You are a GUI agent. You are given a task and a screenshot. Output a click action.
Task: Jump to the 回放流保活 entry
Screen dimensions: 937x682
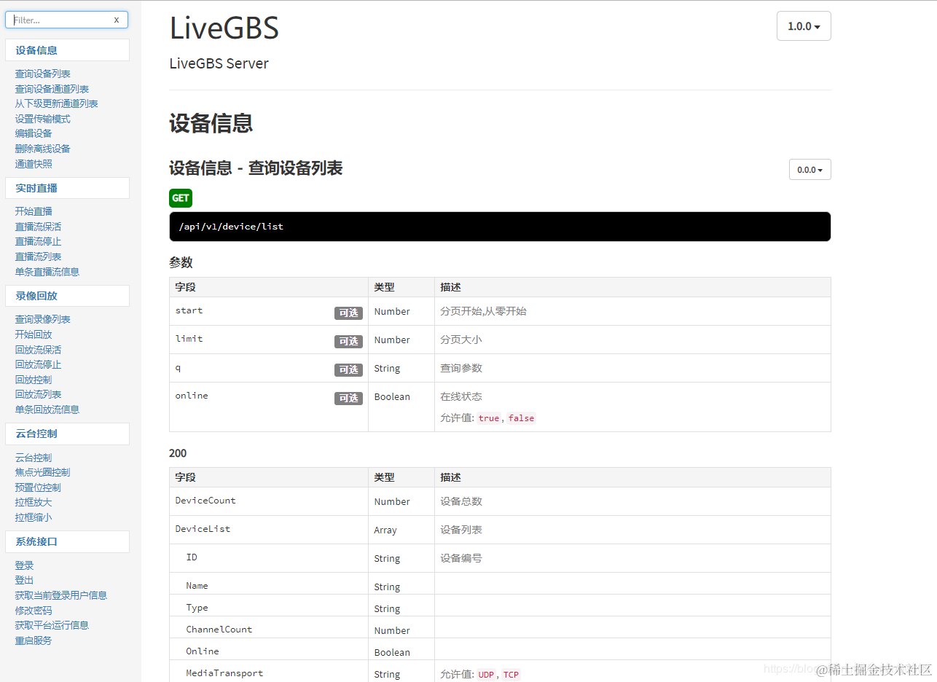(38, 350)
